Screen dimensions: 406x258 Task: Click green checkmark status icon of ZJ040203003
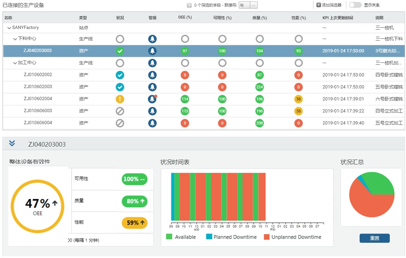click(x=120, y=51)
